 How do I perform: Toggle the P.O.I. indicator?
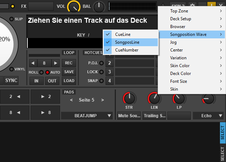[x=102, y=63]
